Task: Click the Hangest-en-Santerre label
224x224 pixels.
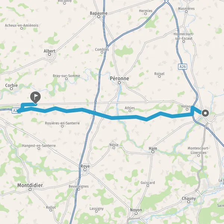Action: pos(39,146)
